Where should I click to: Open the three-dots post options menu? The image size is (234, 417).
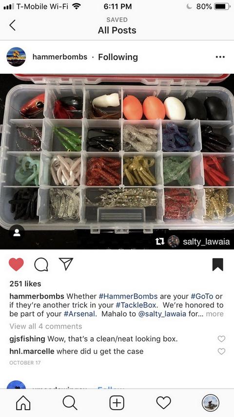[220, 57]
